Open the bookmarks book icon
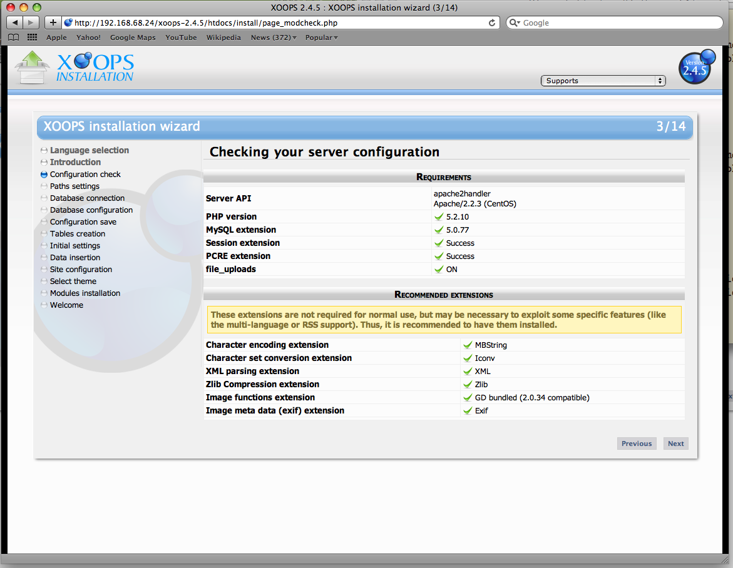The image size is (733, 568). [x=13, y=37]
